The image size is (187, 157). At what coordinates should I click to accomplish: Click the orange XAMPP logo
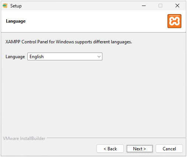point(174,21)
